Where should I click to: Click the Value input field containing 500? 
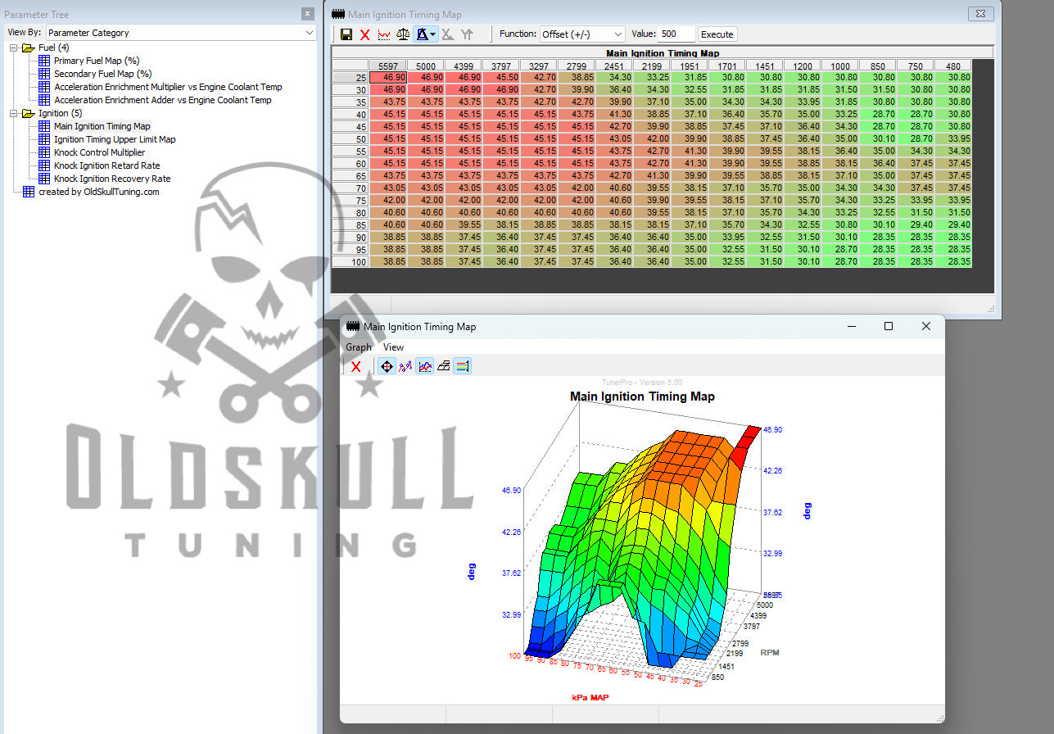[676, 34]
